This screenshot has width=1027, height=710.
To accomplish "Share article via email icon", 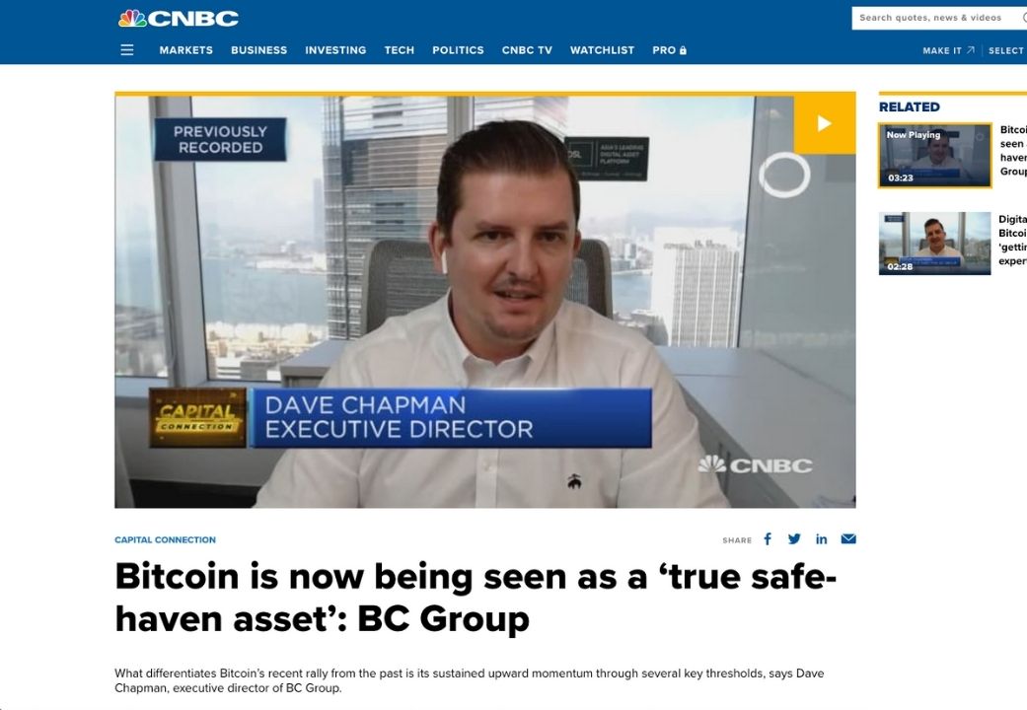I will (848, 539).
